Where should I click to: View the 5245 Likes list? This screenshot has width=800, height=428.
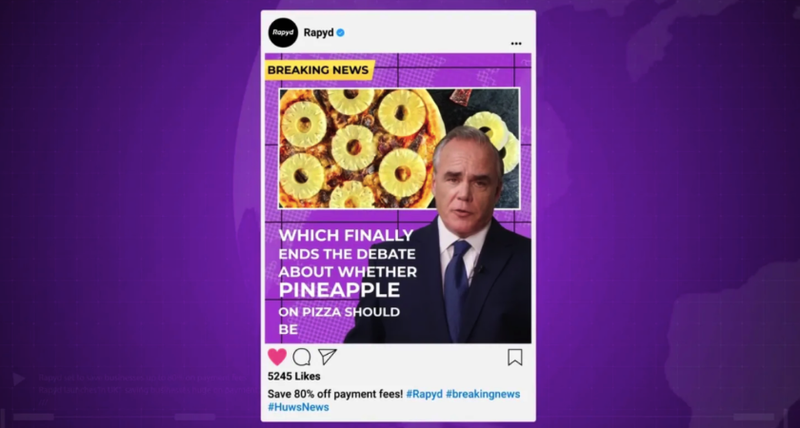(294, 376)
